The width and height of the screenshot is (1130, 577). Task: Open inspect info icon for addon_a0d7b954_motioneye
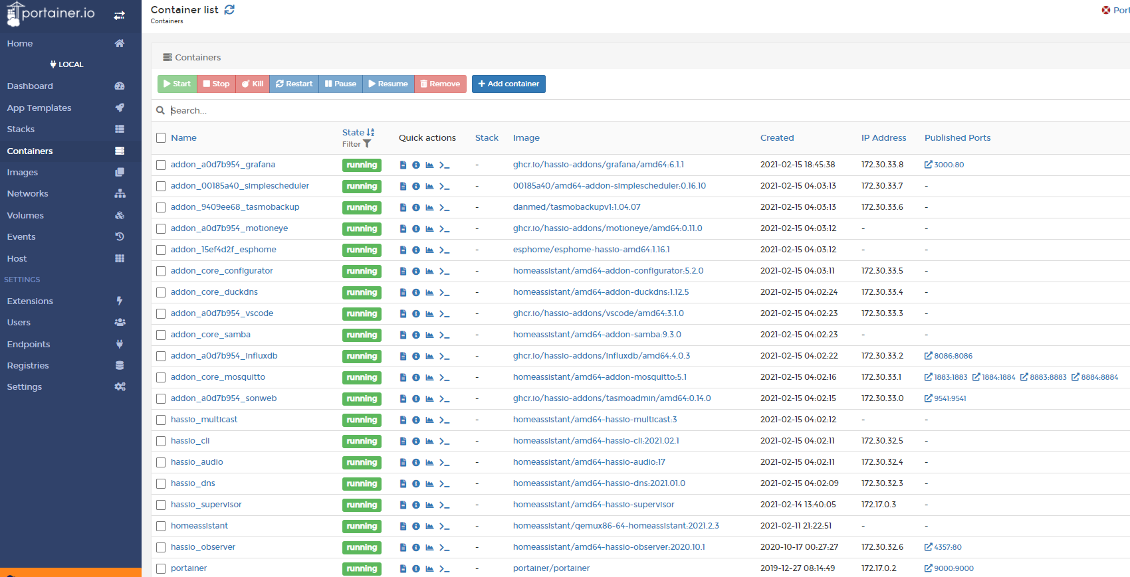coord(416,229)
